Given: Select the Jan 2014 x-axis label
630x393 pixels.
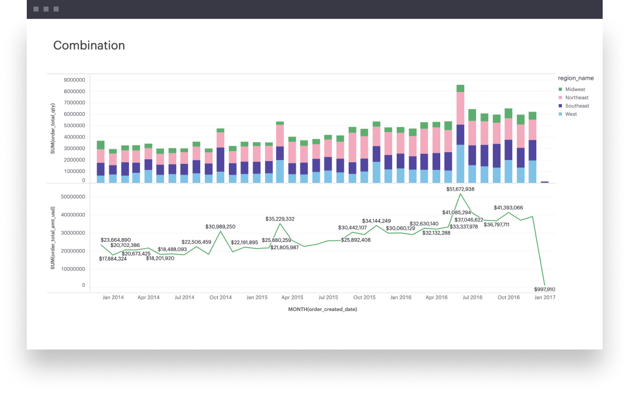Looking at the screenshot, I should [113, 298].
